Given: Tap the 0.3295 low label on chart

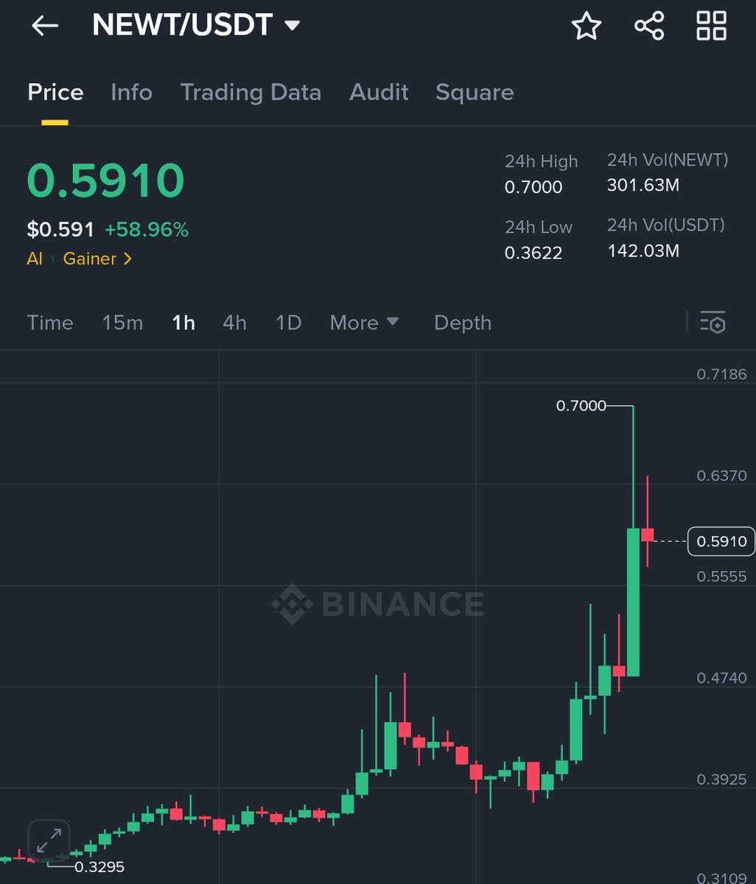Looking at the screenshot, I should click(99, 867).
